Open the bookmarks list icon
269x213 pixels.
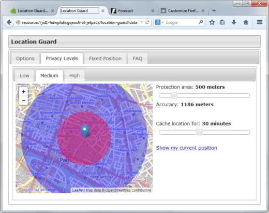click(x=222, y=22)
